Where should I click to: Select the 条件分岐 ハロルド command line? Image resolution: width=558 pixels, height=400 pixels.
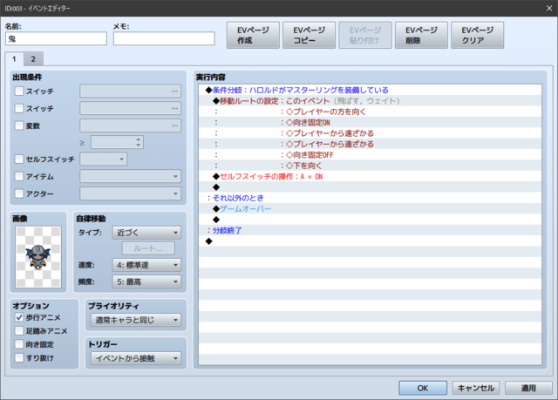pyautogui.click(x=370, y=90)
